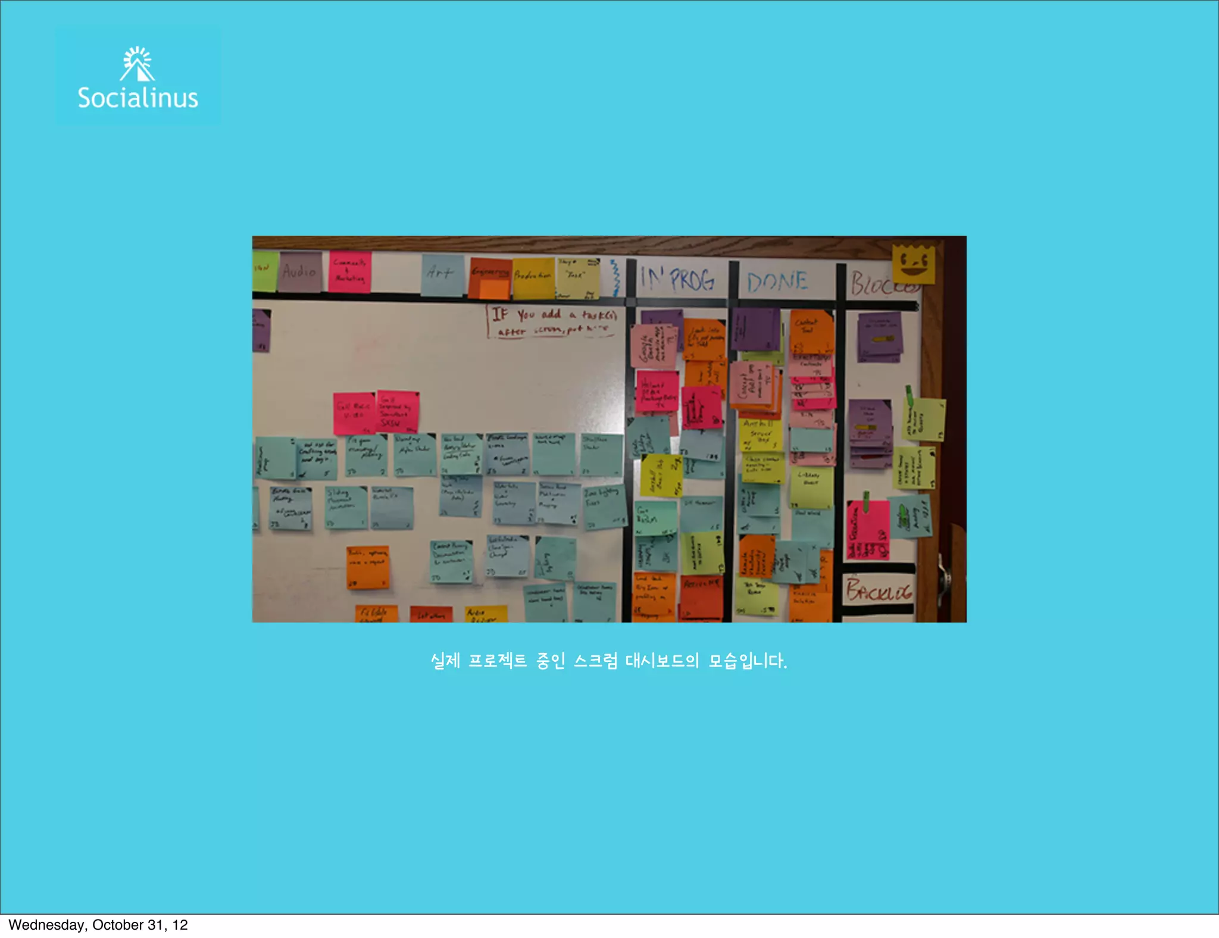
Task: Click the Socialinus brand name text
Action: pos(137,98)
